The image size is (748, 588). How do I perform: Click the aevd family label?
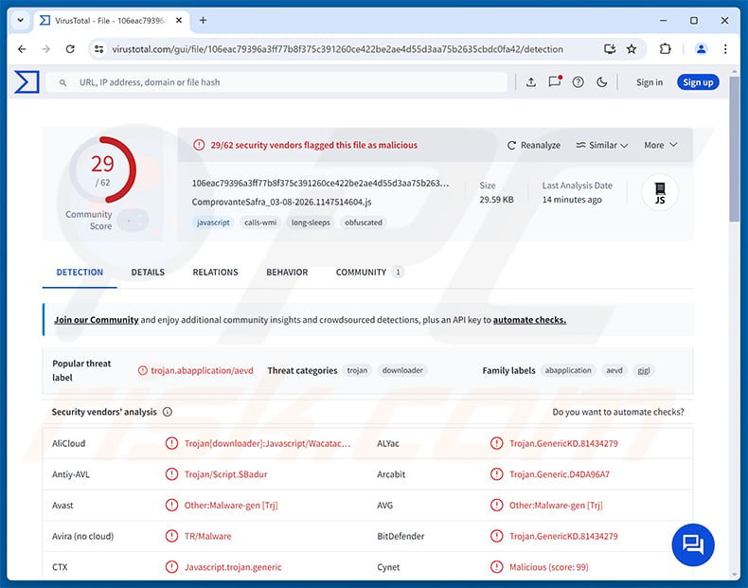coord(614,370)
